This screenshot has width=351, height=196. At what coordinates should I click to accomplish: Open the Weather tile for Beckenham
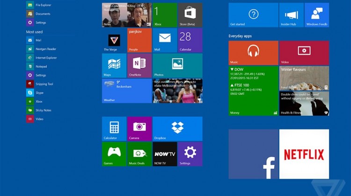[x=127, y=91]
